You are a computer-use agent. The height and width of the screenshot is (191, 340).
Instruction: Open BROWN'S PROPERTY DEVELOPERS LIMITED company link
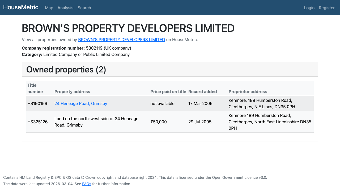pos(121,40)
